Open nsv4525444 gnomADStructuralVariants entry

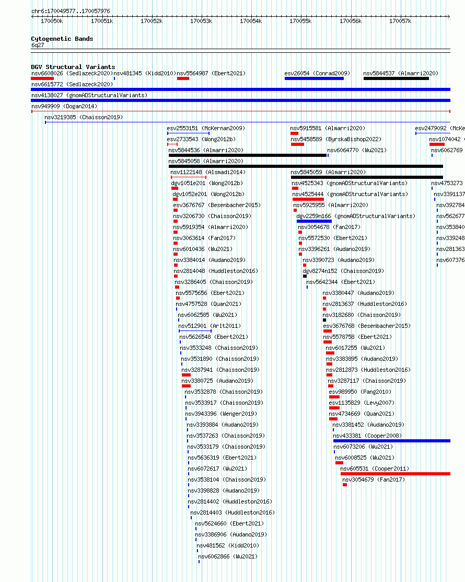[350, 194]
